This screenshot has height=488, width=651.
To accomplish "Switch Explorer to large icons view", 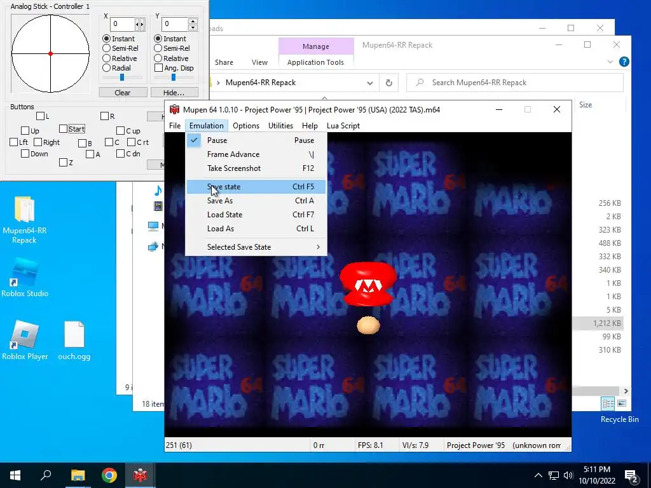I will point(622,403).
